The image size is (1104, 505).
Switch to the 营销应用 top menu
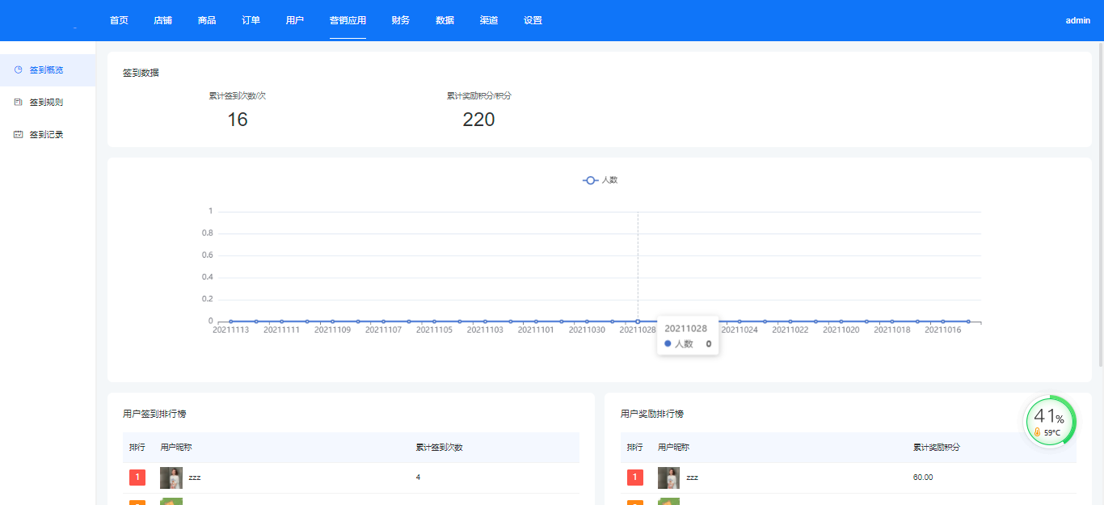tap(348, 20)
